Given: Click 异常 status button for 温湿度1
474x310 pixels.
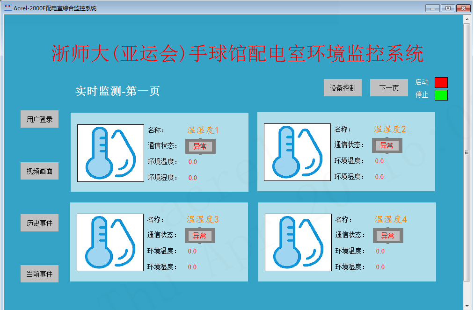Looking at the screenshot, I should point(200,146).
